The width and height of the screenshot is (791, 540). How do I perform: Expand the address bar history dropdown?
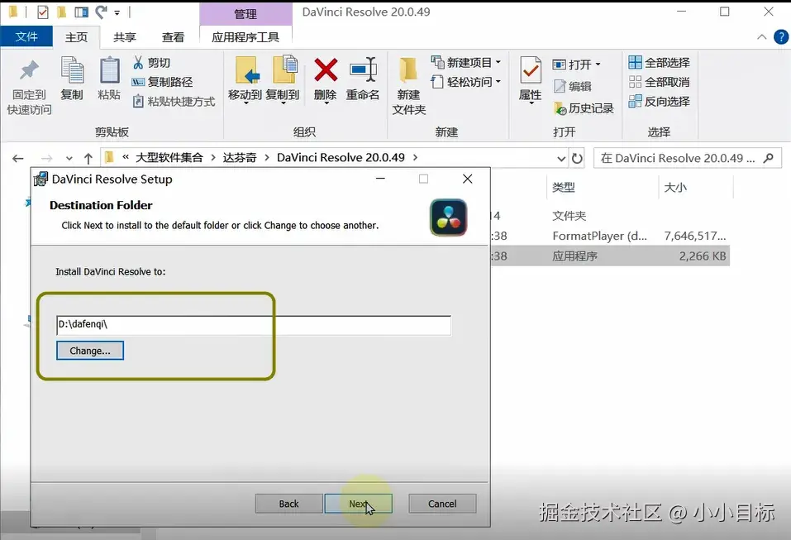pyautogui.click(x=561, y=159)
